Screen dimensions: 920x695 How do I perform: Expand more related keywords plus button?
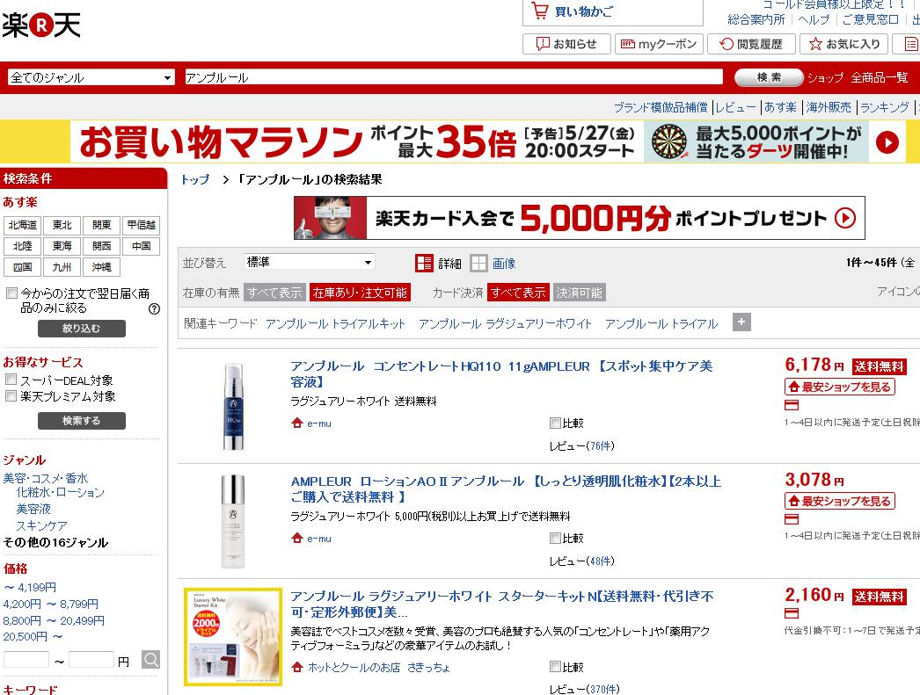coord(741,322)
